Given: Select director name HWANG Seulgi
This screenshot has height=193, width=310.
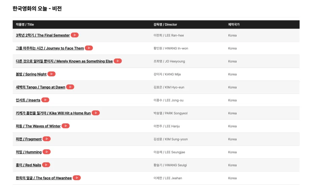Looking at the screenshot, I should pyautogui.click(x=176, y=165).
